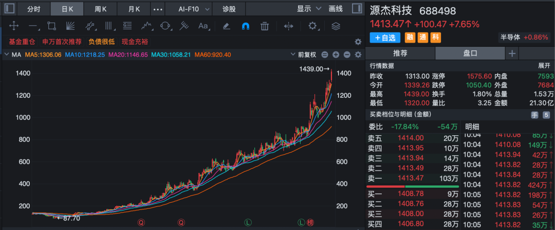Toggle the right sidebar panel icon
The image size is (555, 230).
[x=356, y=9]
